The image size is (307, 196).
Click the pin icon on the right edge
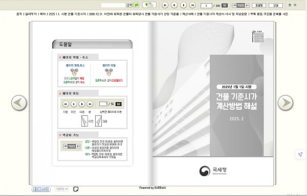coord(300,155)
